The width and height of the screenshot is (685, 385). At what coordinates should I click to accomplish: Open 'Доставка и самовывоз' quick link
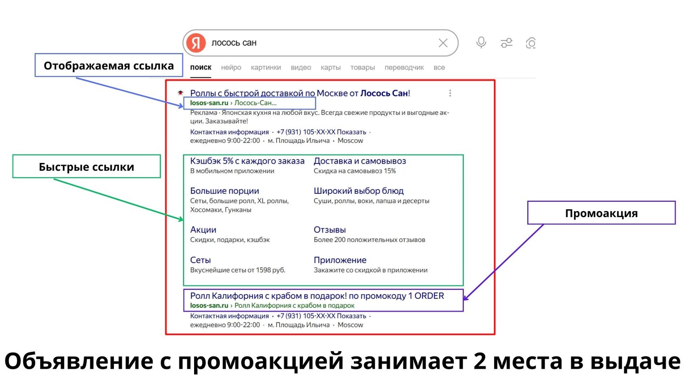tap(360, 161)
